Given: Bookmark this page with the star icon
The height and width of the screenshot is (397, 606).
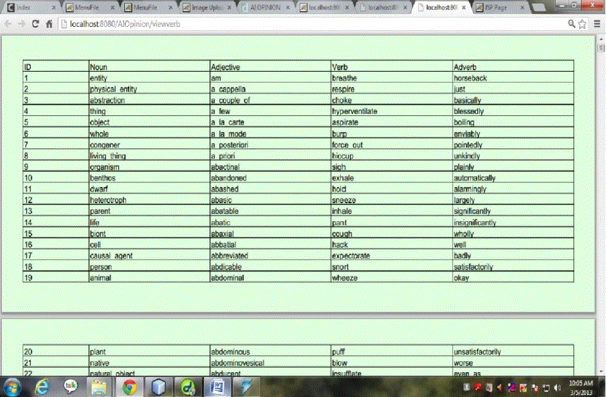Looking at the screenshot, I should (583, 23).
